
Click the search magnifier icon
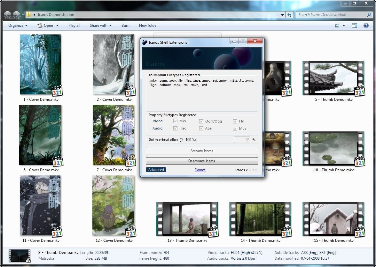pos(369,15)
